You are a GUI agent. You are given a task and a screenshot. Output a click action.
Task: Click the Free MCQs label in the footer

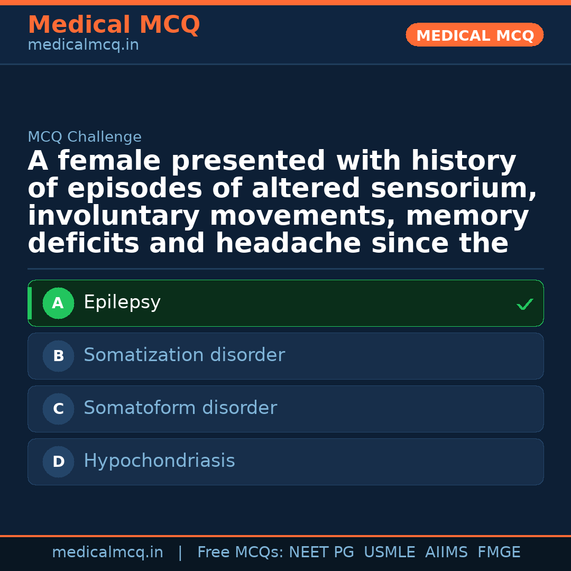(241, 552)
